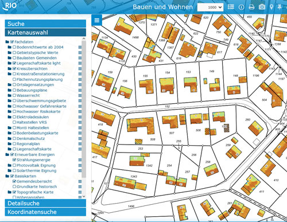This screenshot has height=222, width=287.
Task: Open the Suche panel
Action: 45,24
